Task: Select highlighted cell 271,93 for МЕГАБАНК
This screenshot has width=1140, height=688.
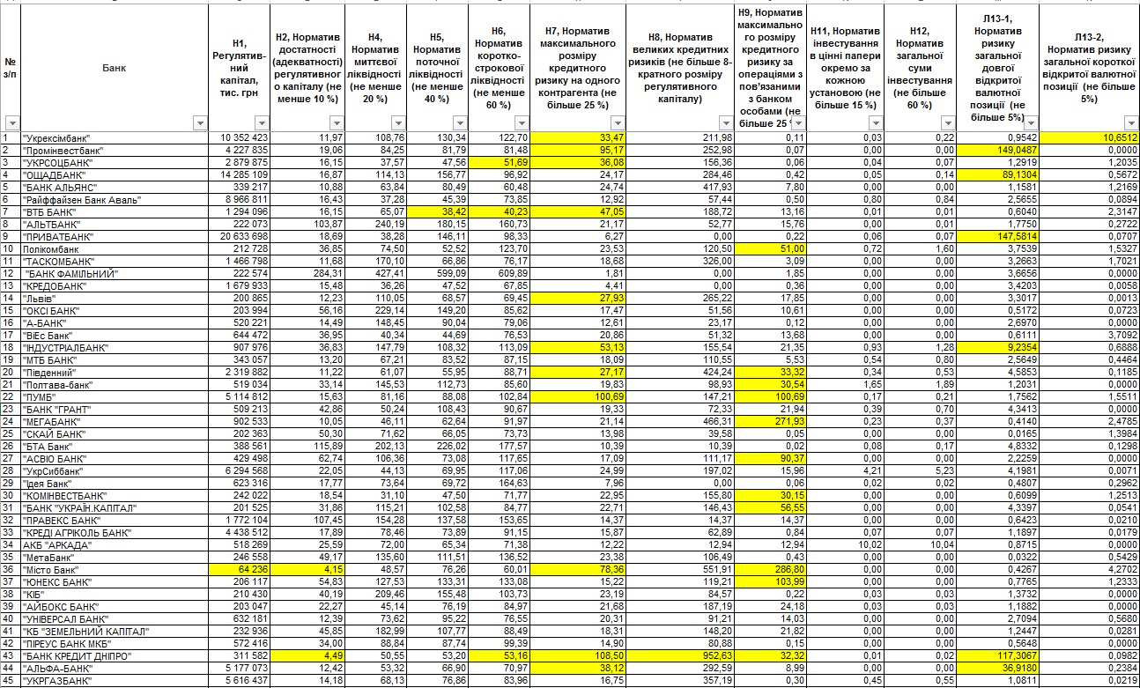Action: [x=770, y=422]
